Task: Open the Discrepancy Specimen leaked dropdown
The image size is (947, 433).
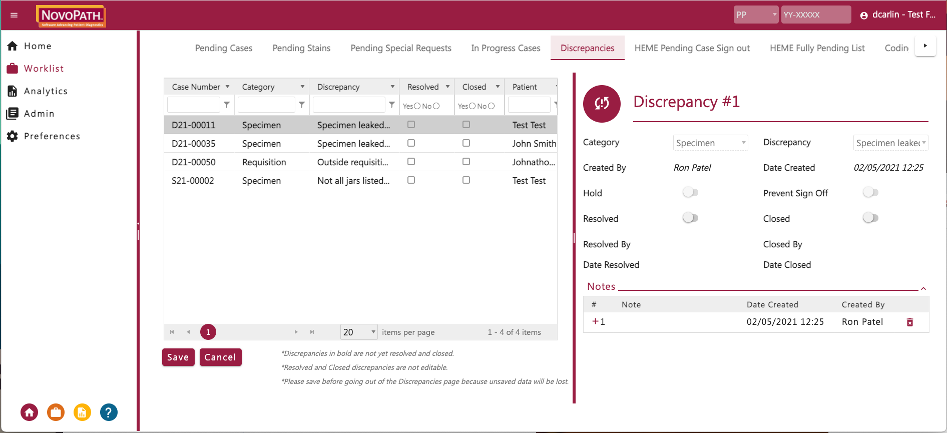Action: point(890,143)
